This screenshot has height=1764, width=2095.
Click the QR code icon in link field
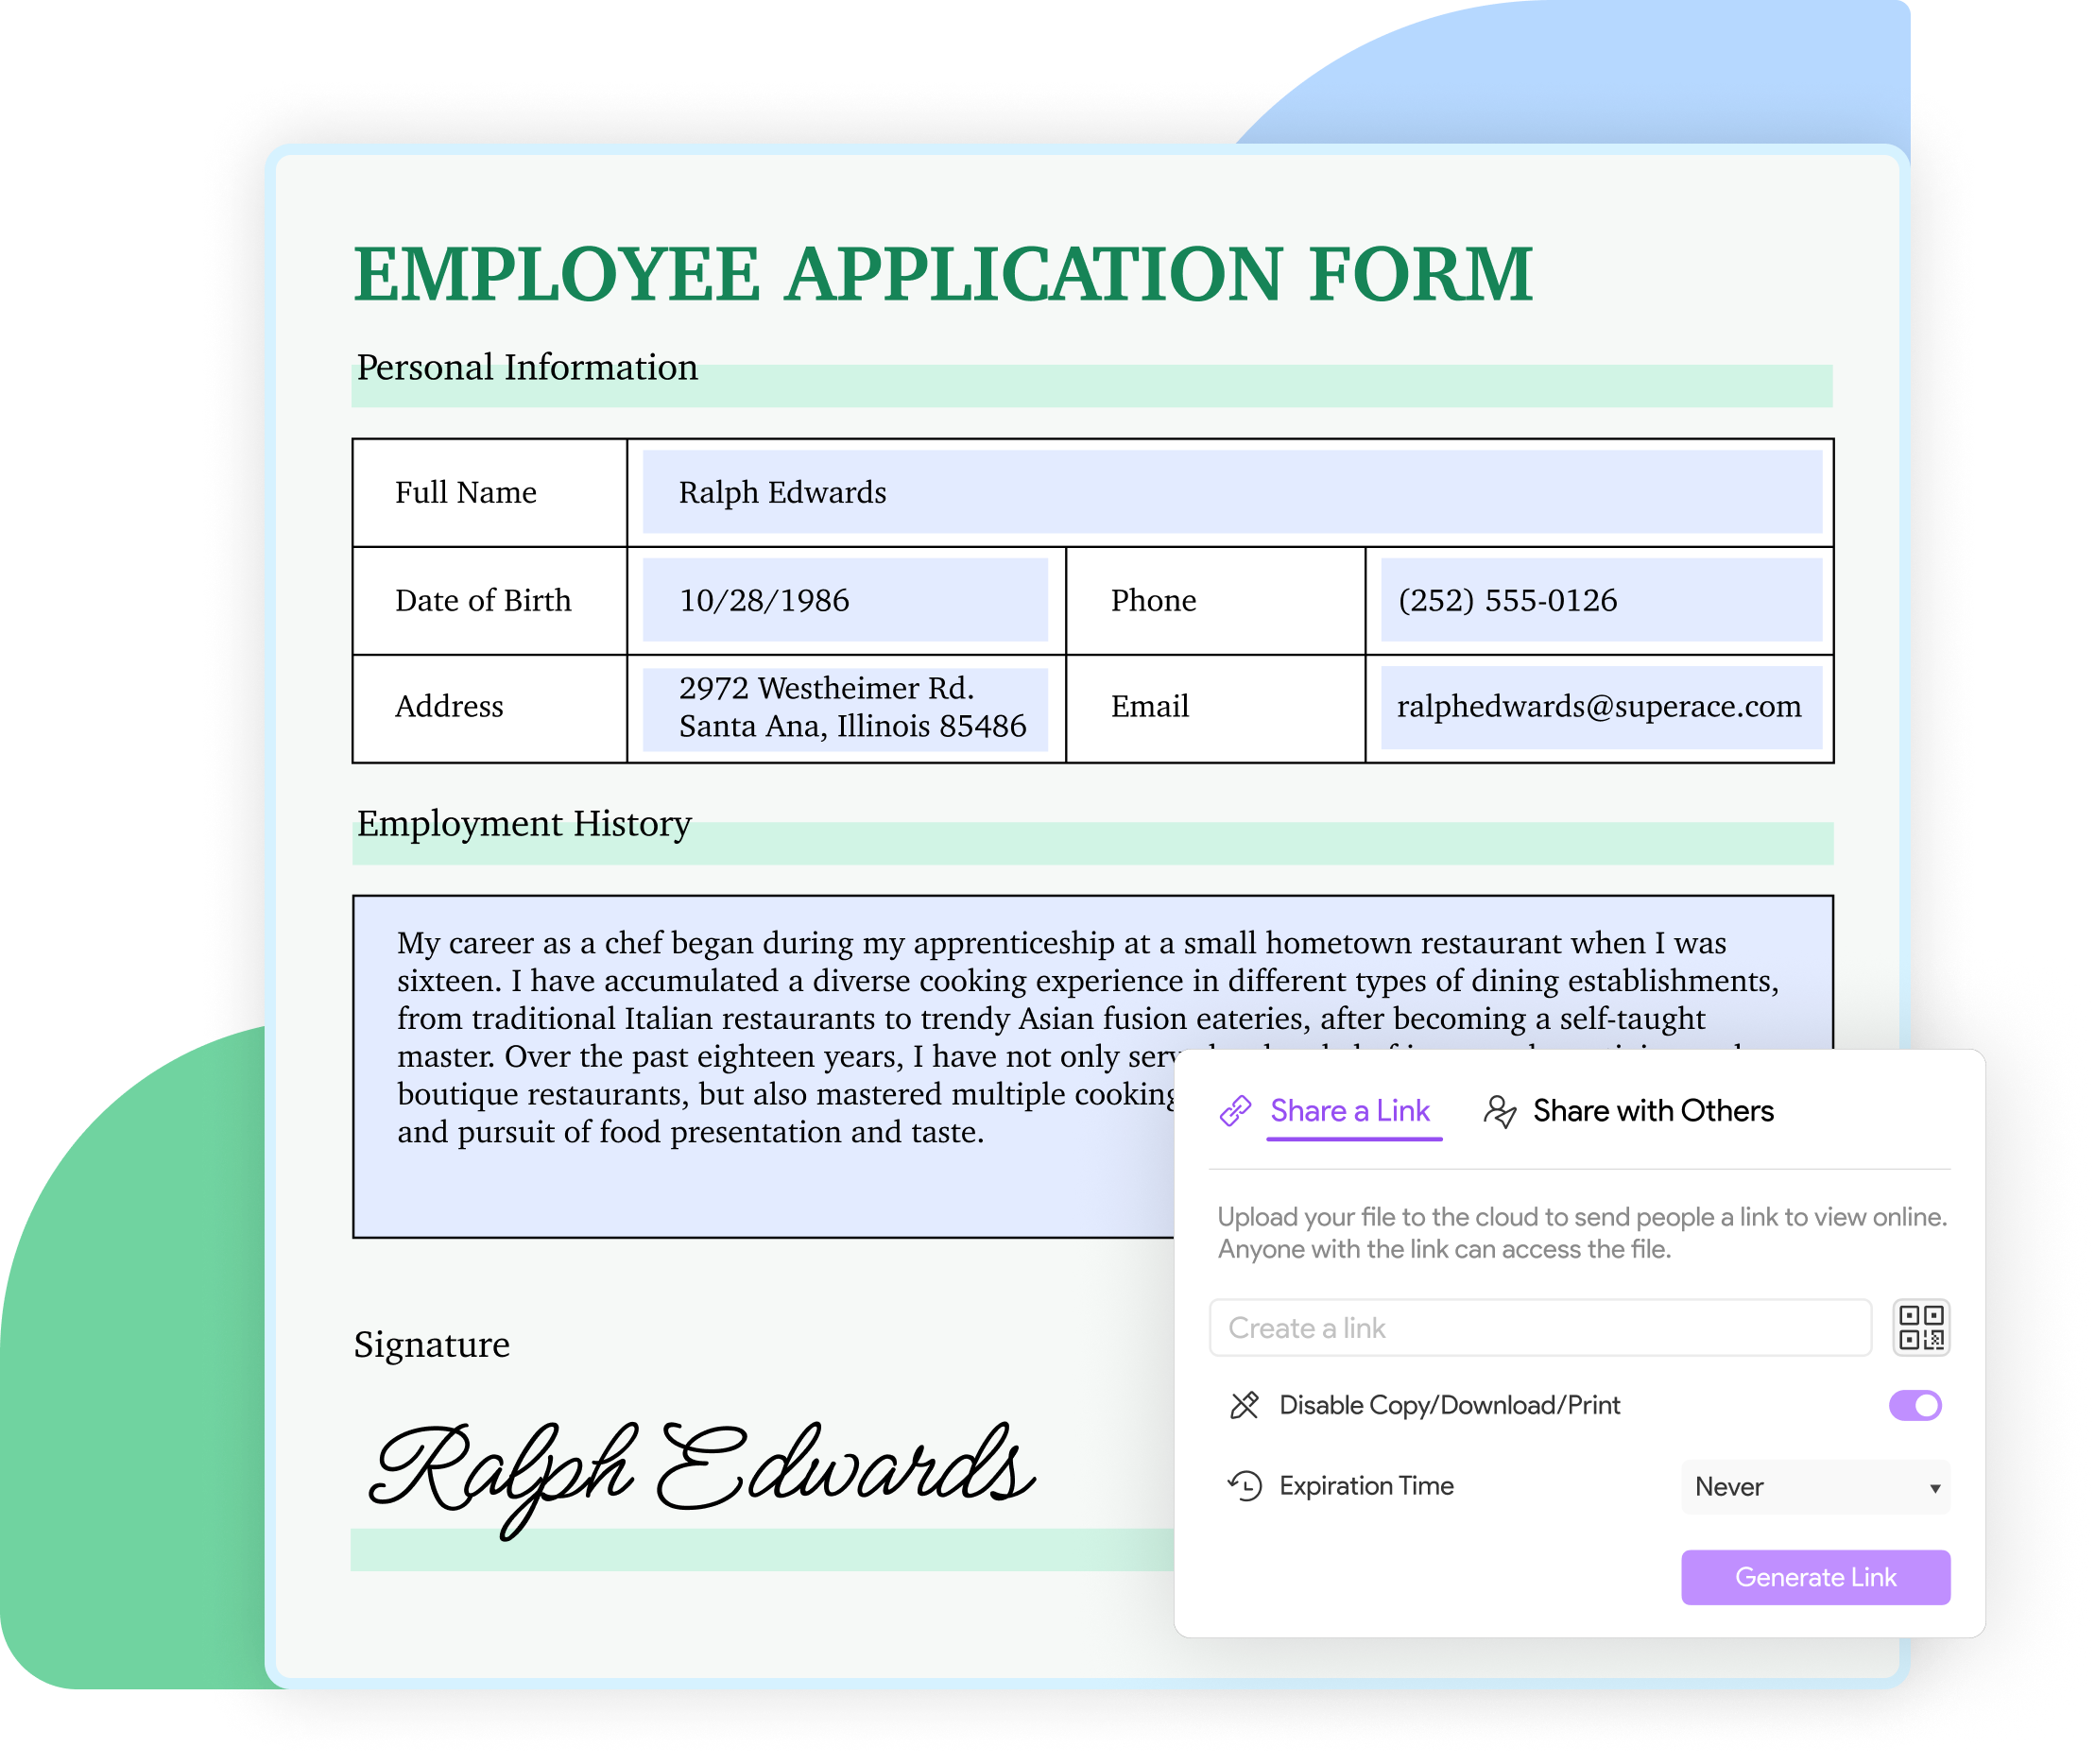(1922, 1327)
